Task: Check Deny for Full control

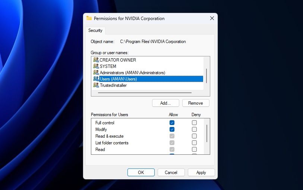Action: [194, 122]
